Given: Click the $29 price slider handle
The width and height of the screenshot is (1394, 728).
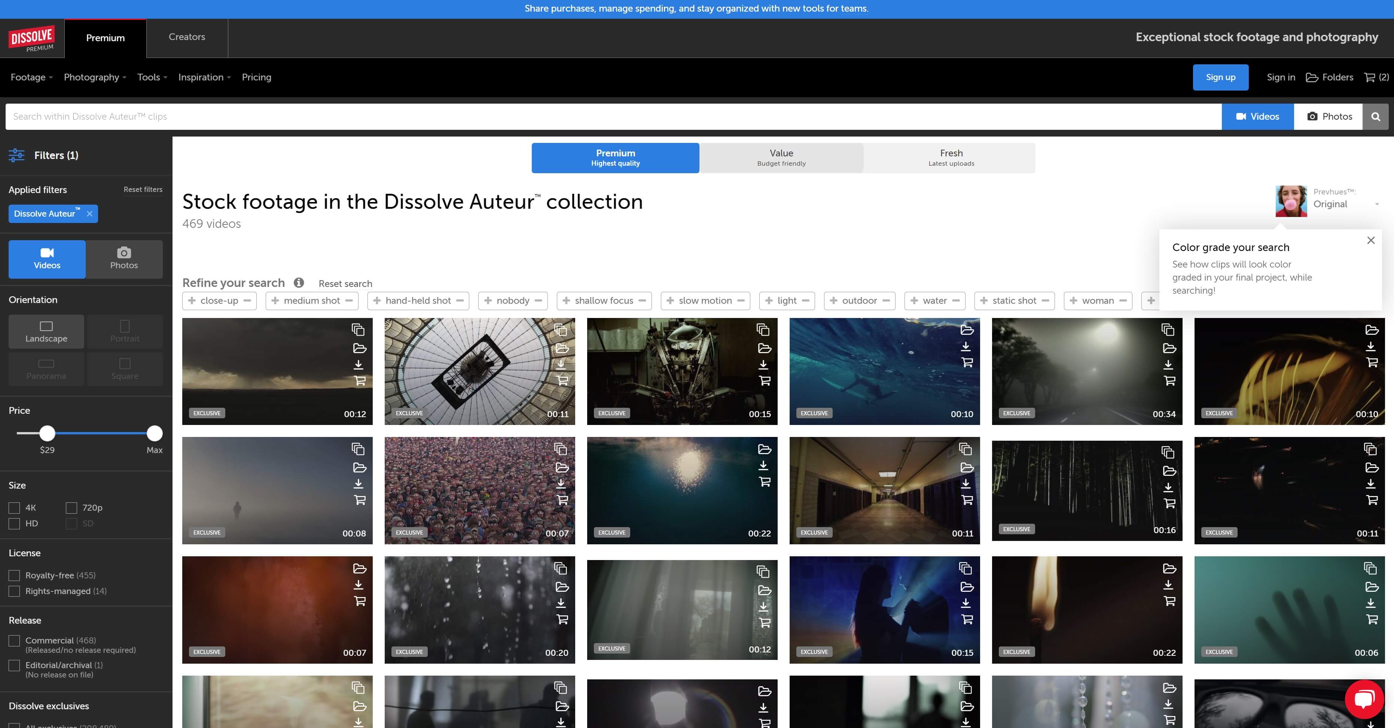Looking at the screenshot, I should [x=47, y=433].
